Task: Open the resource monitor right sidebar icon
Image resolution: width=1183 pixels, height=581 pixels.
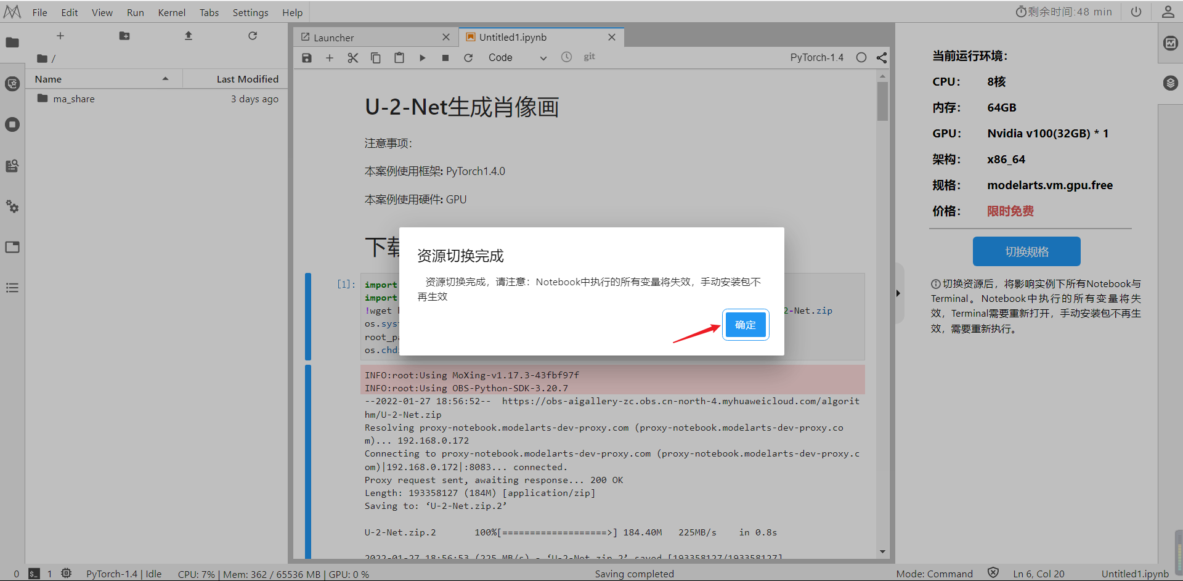Action: pyautogui.click(x=1171, y=43)
